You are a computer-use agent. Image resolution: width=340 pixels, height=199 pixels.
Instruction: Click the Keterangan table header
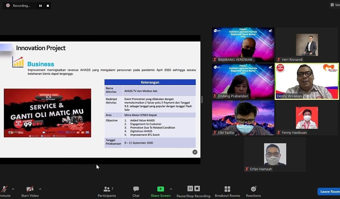pos(150,82)
